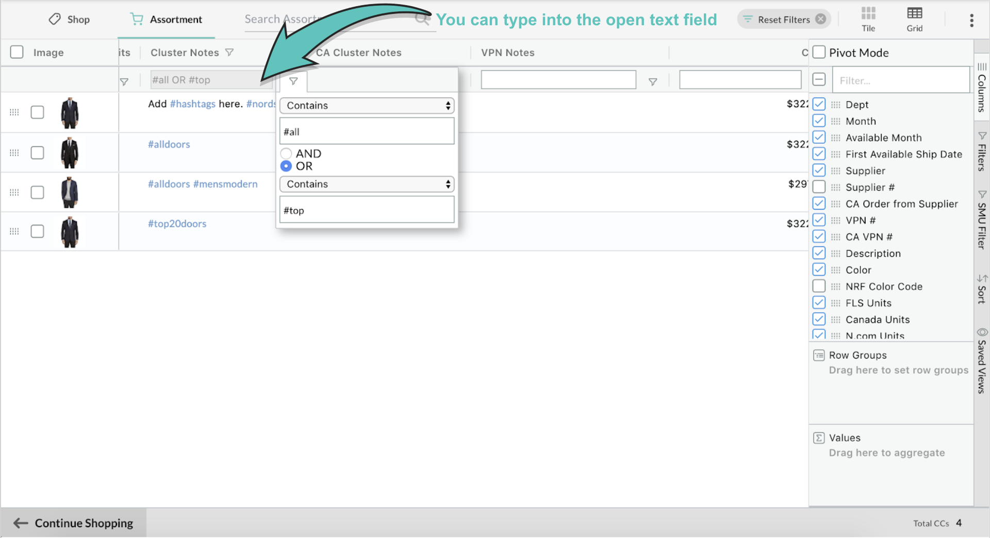Viewport: 990px width, 538px height.
Task: Switch to Tile view
Action: point(868,19)
